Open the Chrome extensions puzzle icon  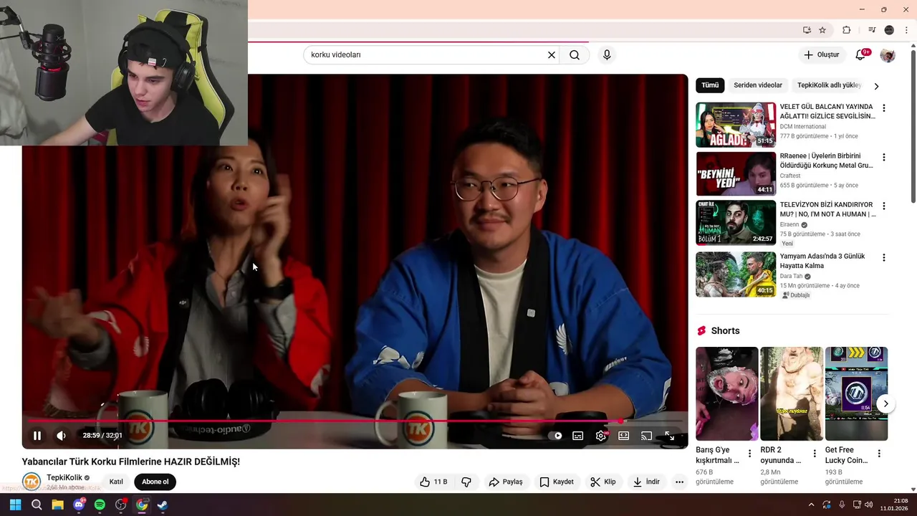846,30
